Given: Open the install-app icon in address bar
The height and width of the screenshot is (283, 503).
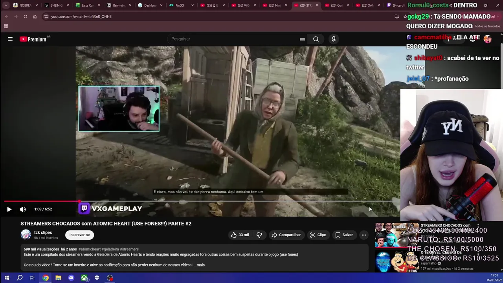Looking at the screenshot, I should pyautogui.click(x=397, y=17).
